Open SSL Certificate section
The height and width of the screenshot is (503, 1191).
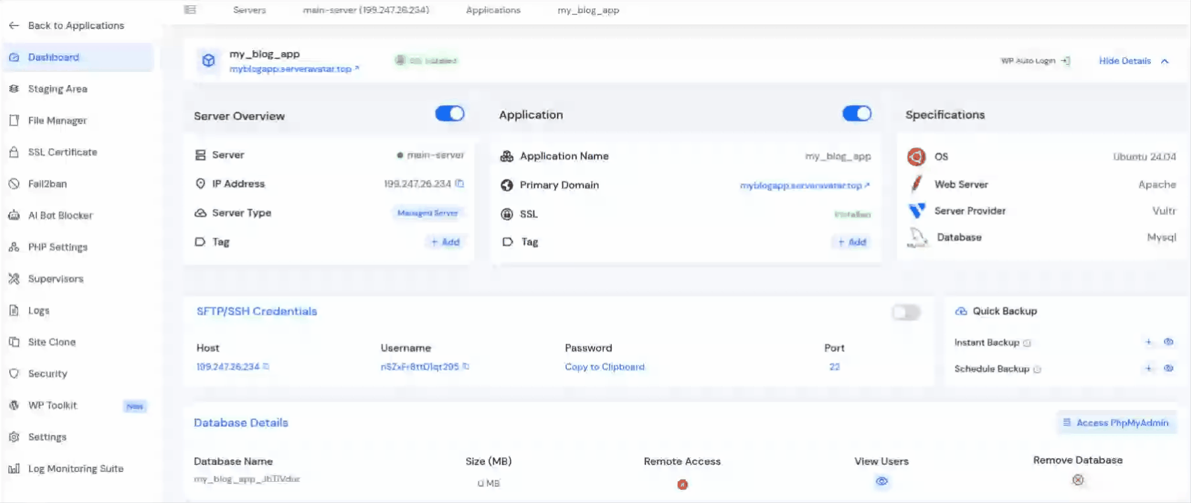tap(63, 152)
